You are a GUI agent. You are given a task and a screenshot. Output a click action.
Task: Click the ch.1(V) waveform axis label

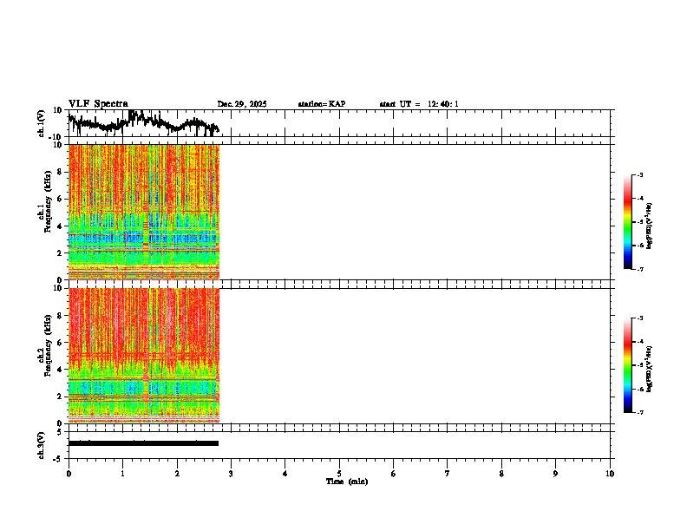coord(42,123)
